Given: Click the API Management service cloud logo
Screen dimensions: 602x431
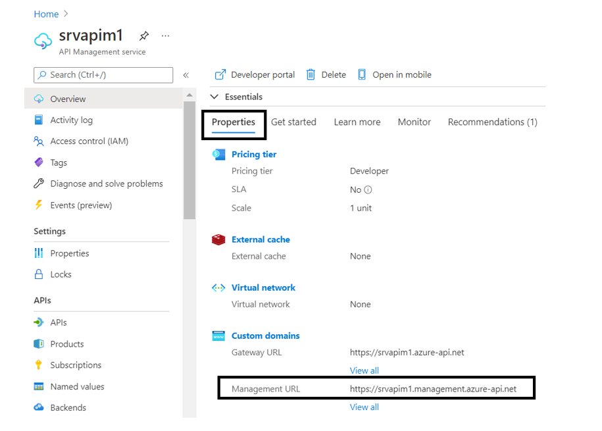Looking at the screenshot, I should point(43,41).
